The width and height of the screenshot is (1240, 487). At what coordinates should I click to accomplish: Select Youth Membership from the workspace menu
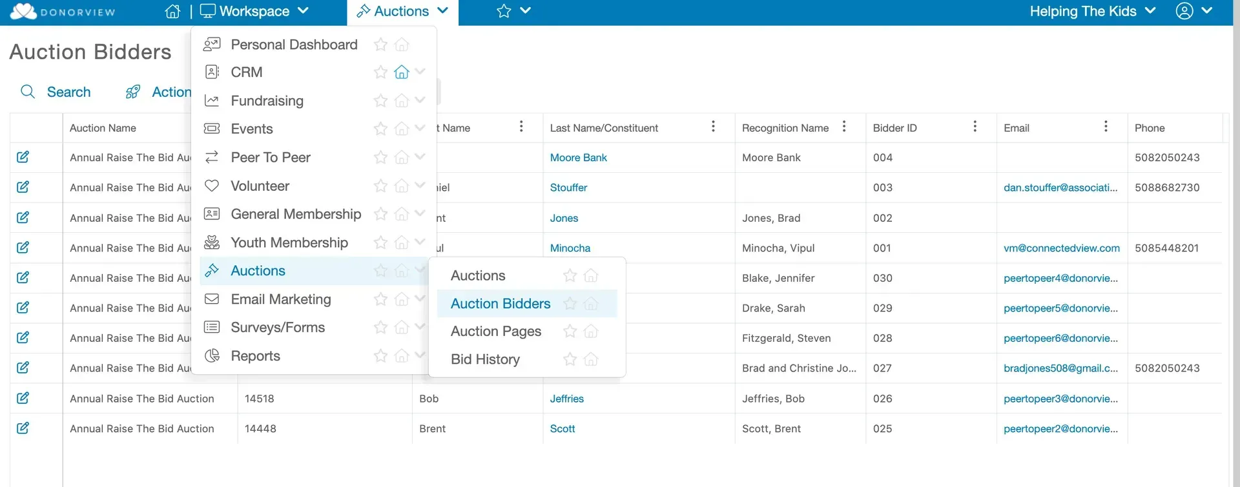click(x=289, y=243)
